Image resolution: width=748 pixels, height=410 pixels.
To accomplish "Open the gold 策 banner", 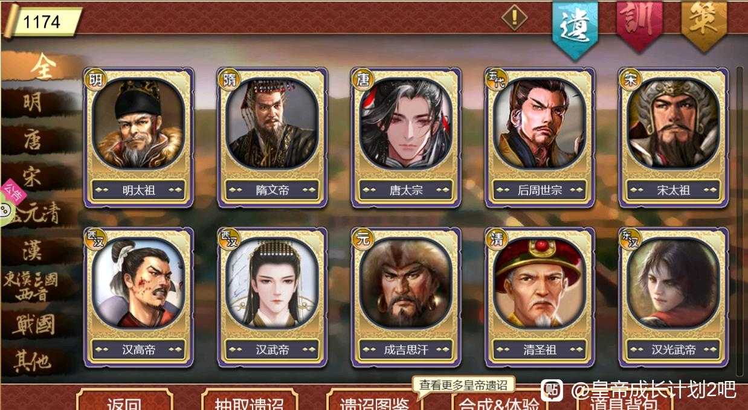I will 704,25.
